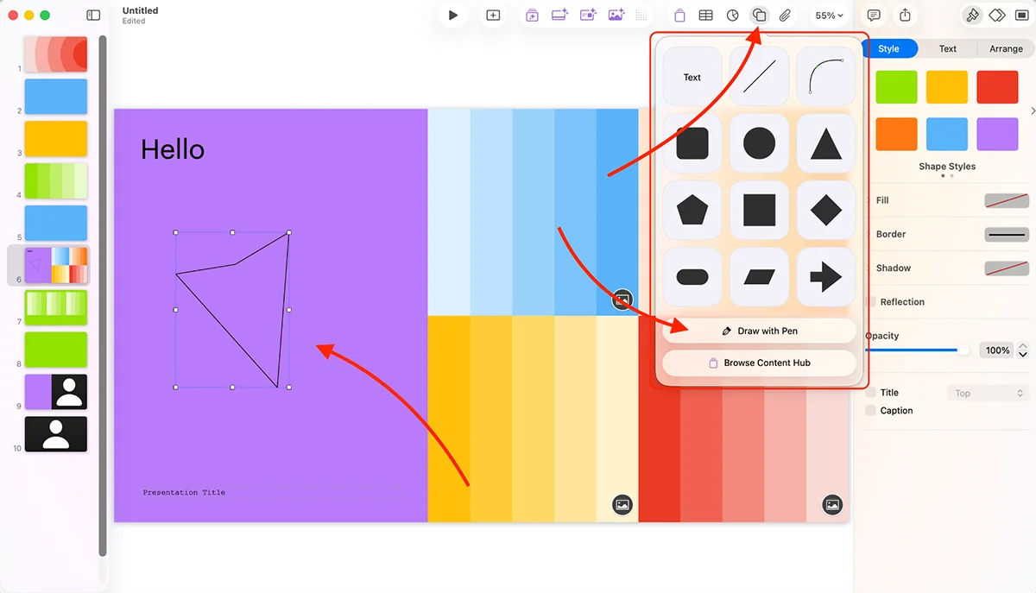Screen dimensions: 1036x593
Task: Click the Draw with Pen button
Action: tap(759, 331)
